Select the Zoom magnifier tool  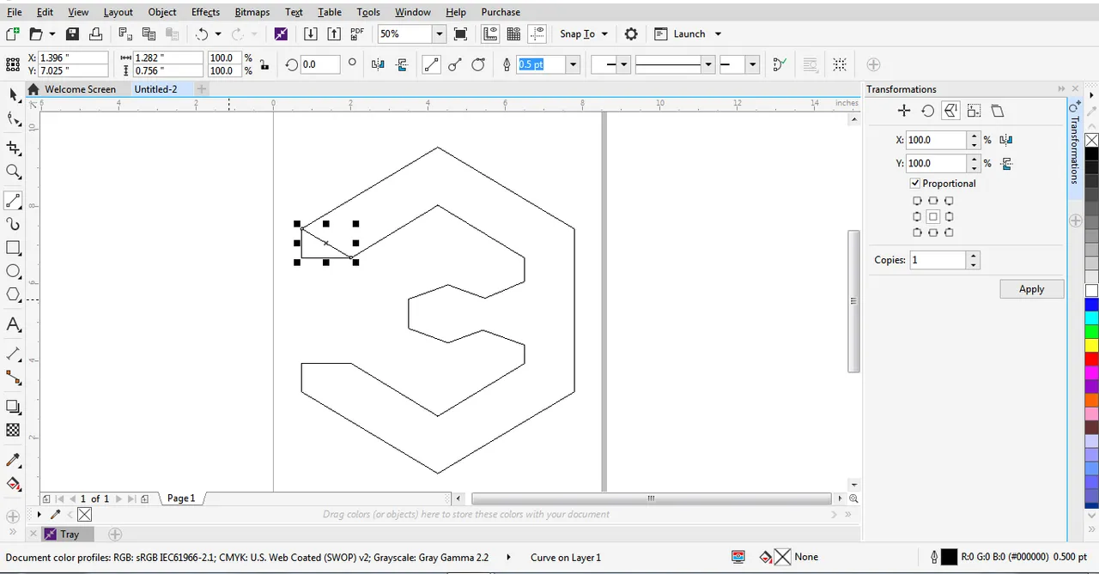tap(13, 172)
